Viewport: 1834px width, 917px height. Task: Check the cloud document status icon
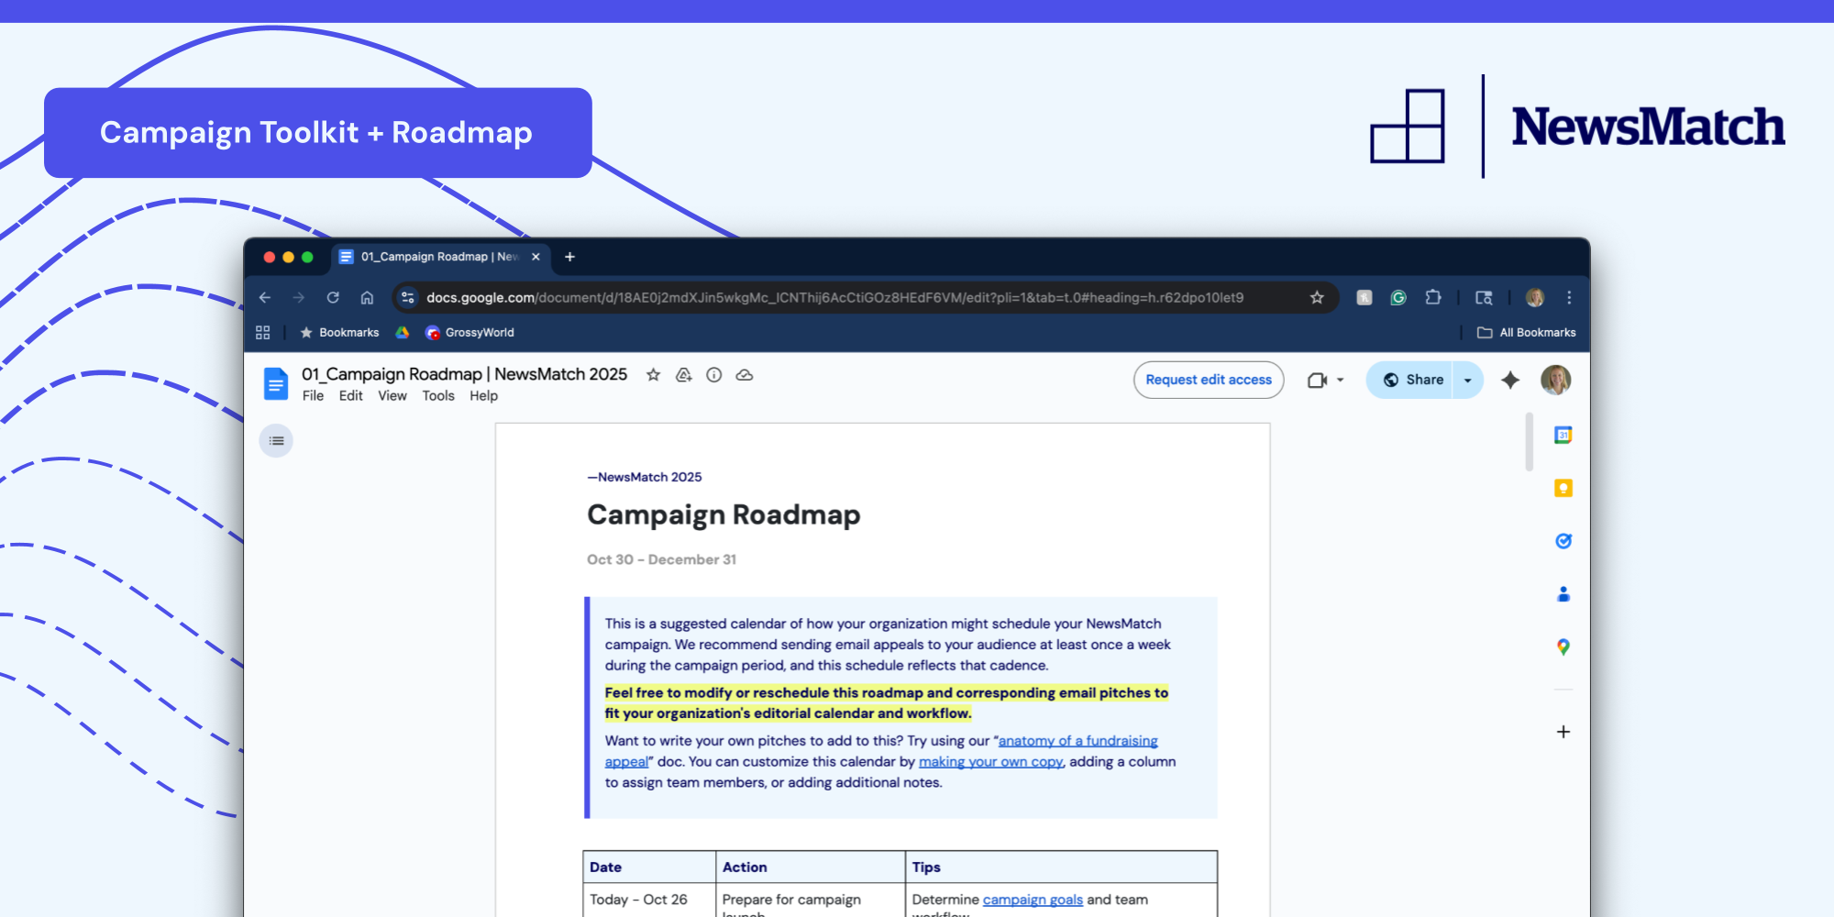click(745, 374)
